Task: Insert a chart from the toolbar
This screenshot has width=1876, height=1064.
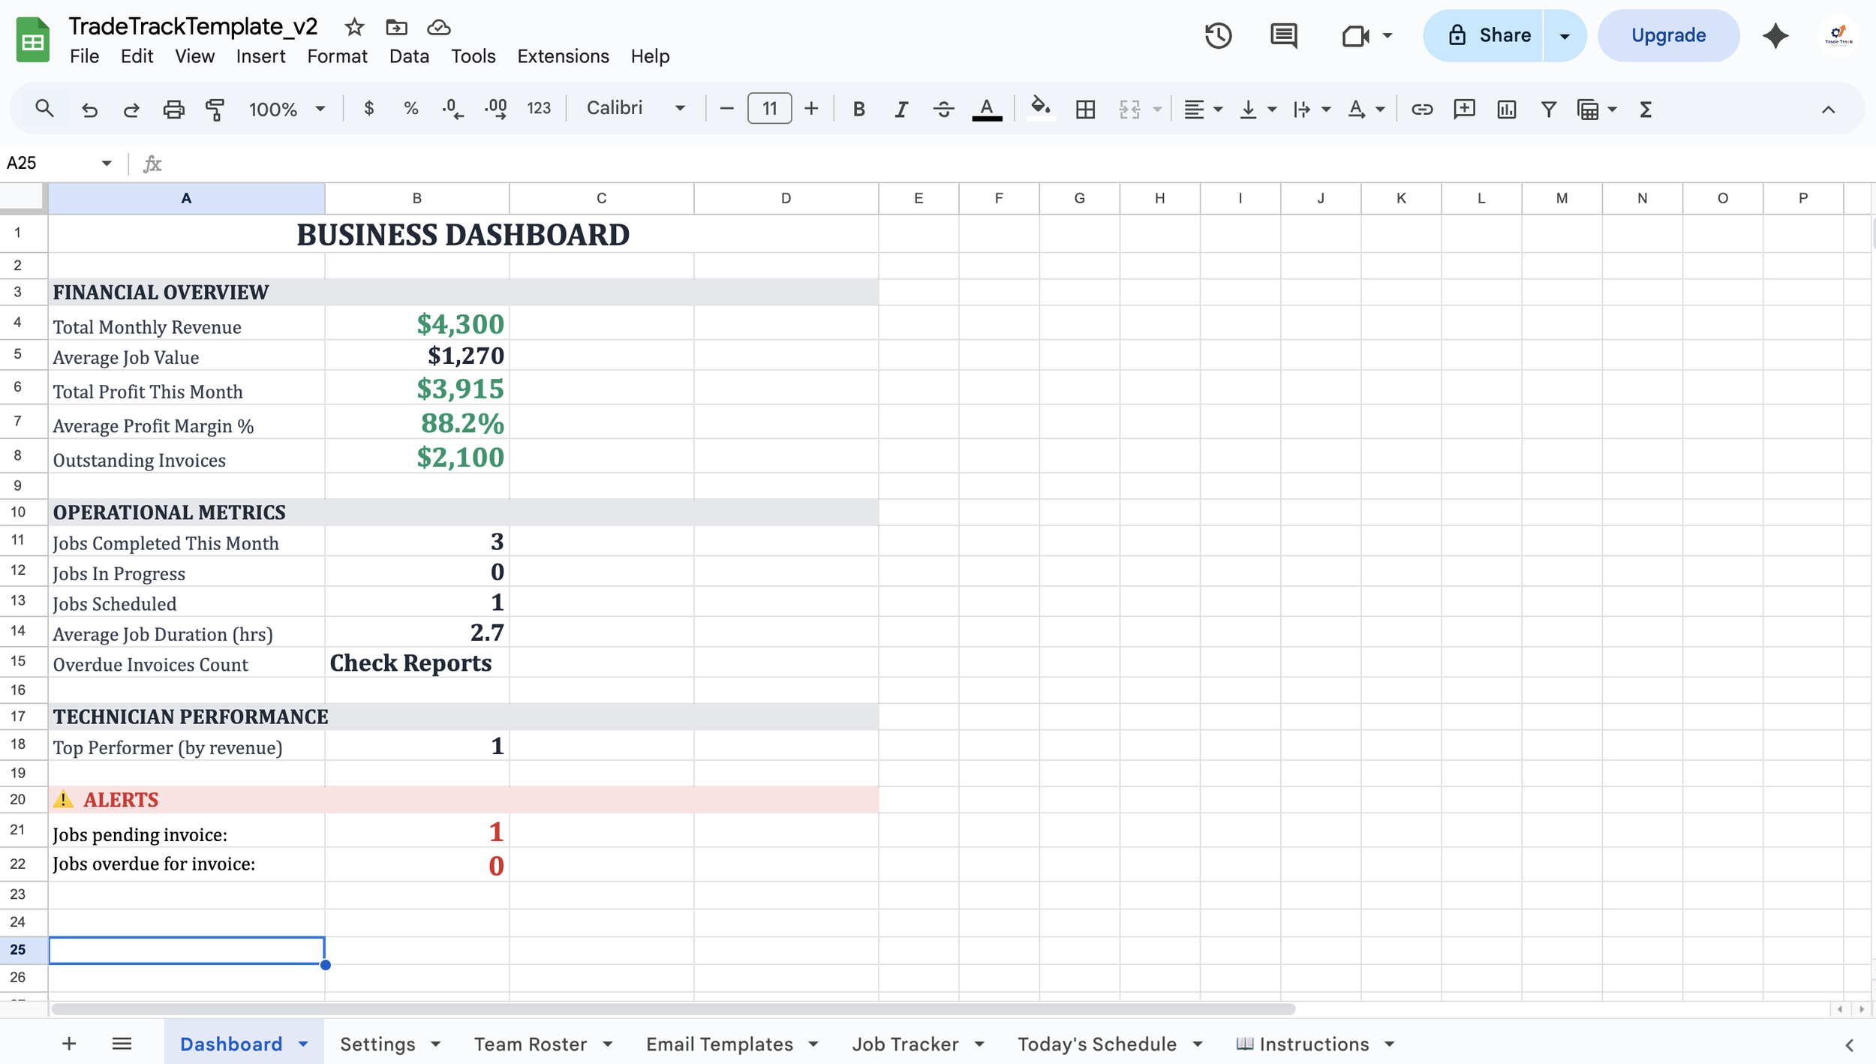Action: pos(1506,110)
